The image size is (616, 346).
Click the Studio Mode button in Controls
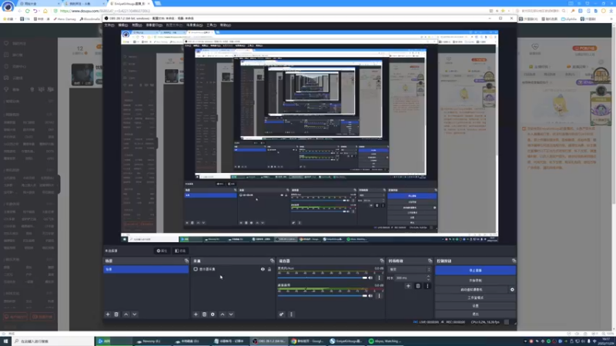click(x=475, y=298)
